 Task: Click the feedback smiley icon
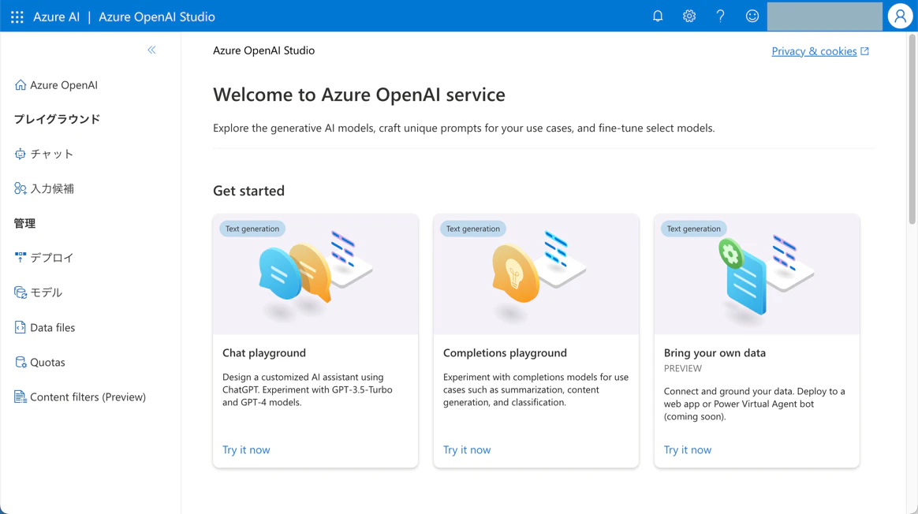752,17
